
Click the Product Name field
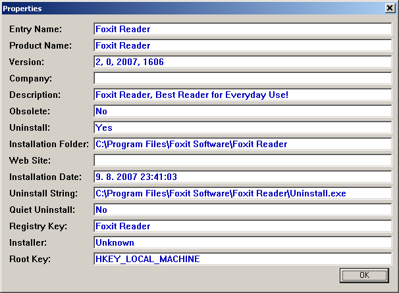click(243, 45)
